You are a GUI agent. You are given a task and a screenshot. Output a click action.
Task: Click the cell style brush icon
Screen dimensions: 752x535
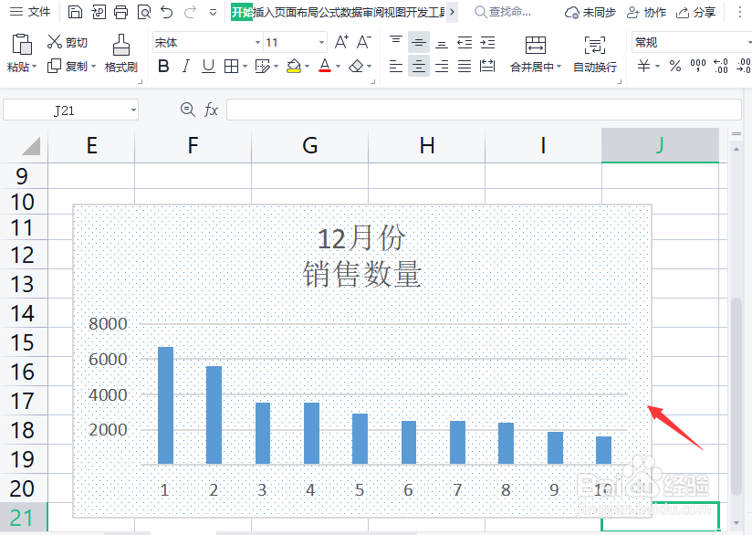click(x=263, y=67)
